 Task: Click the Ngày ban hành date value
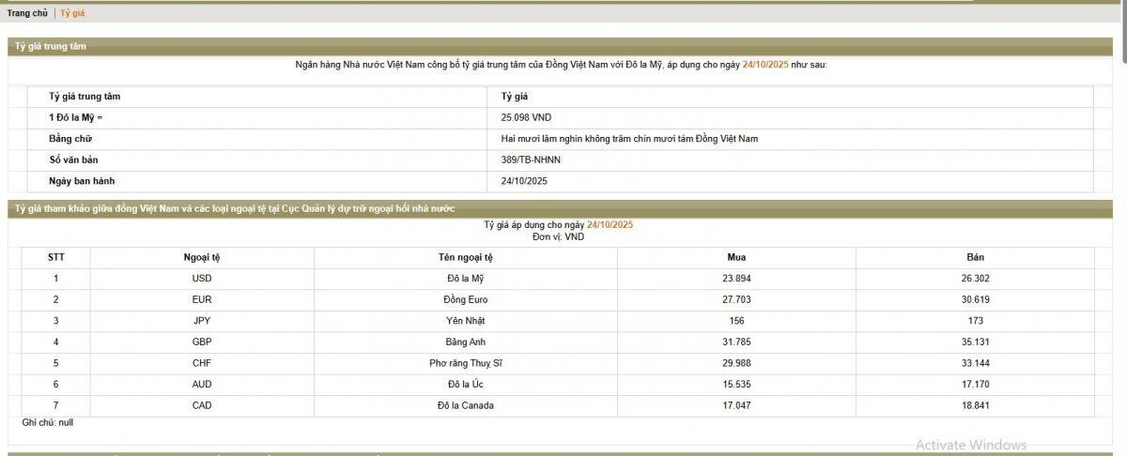(x=524, y=181)
